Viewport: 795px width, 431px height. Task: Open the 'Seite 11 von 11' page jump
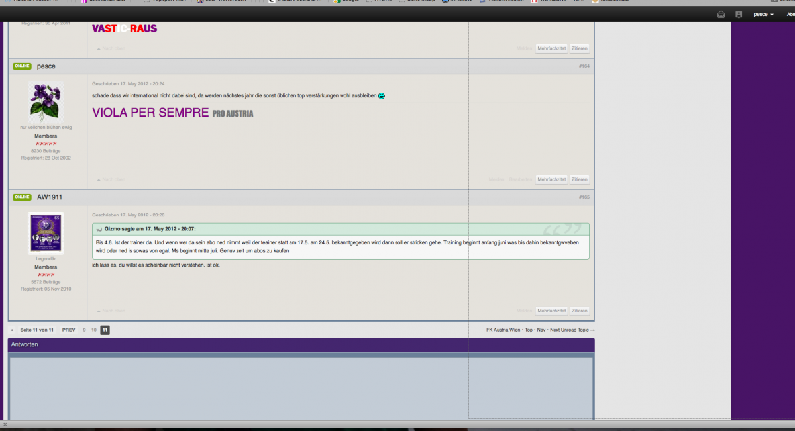[36, 330]
